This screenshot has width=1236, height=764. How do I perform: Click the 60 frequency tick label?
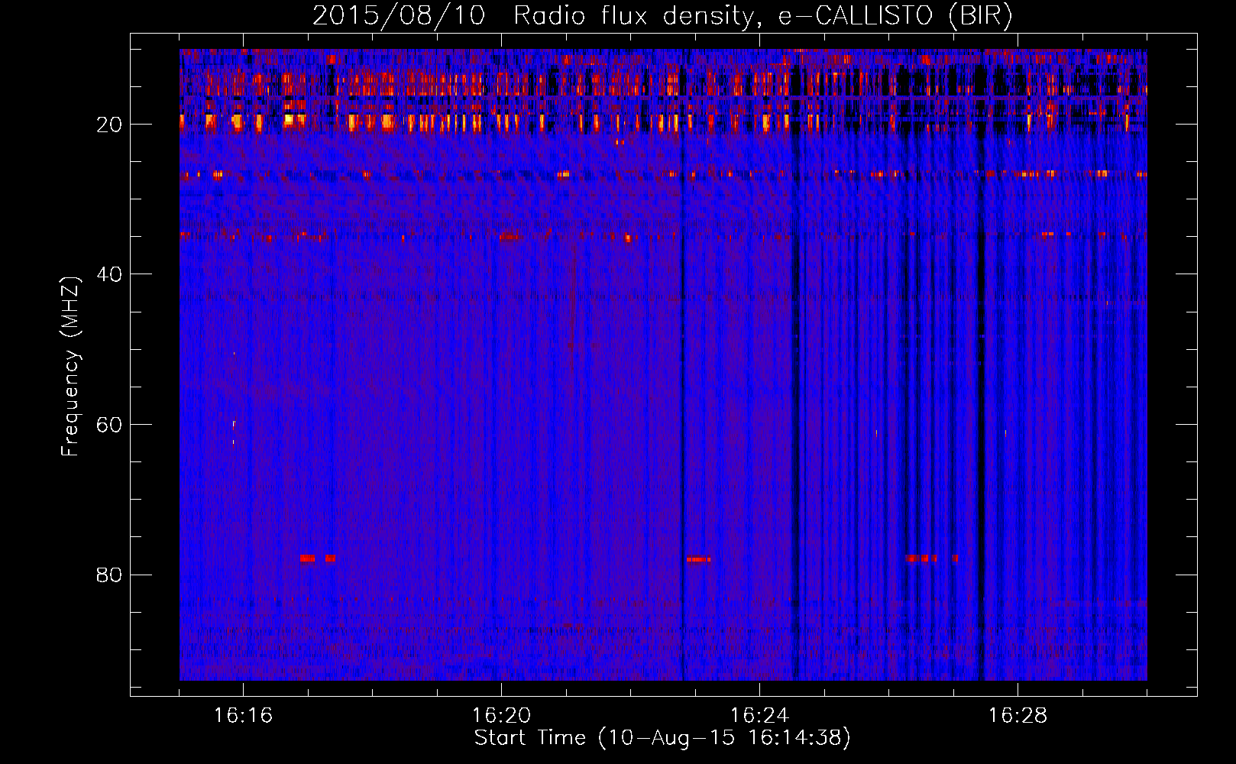click(109, 425)
